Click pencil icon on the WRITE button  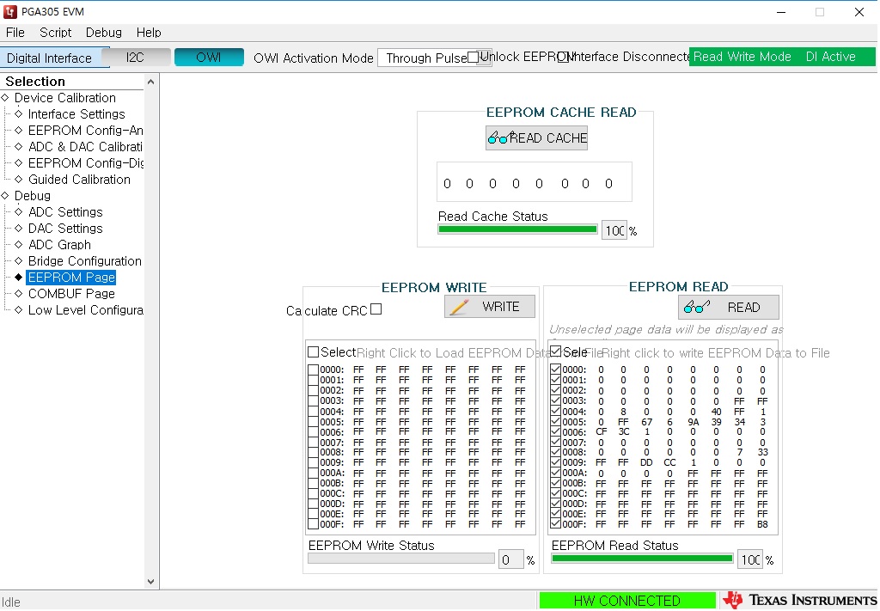pos(459,307)
